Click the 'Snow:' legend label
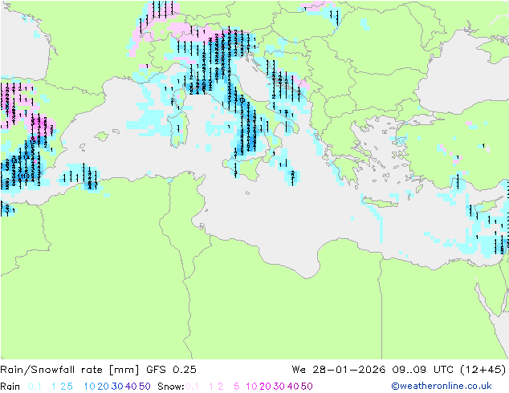 coord(171,387)
